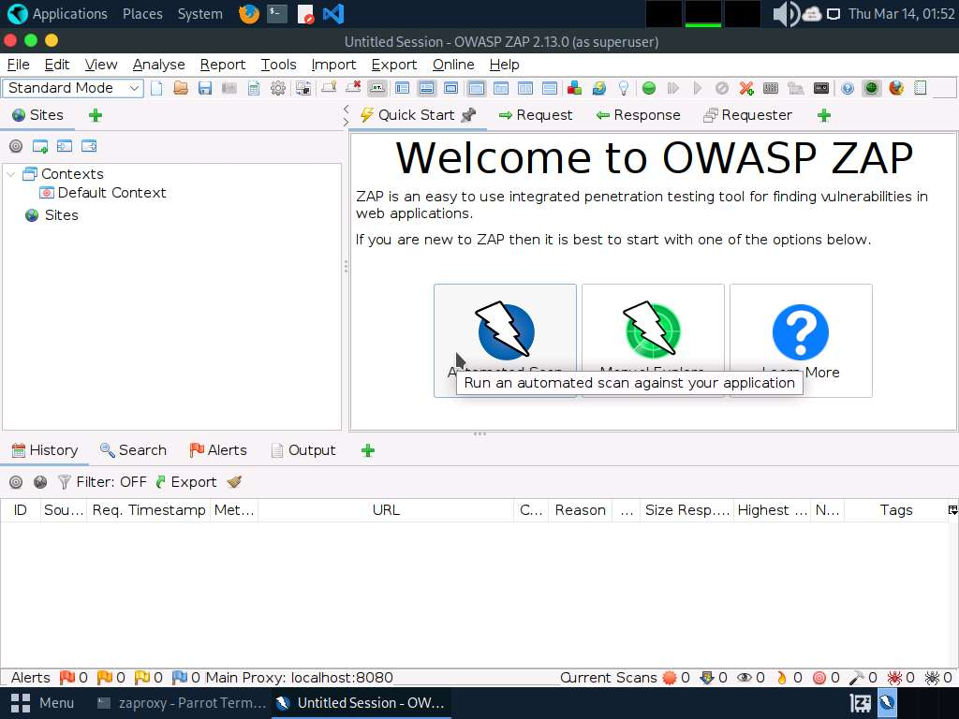Toggle the green break-on-requests circle button
Screen dimensions: 959x719
pyautogui.click(x=649, y=88)
